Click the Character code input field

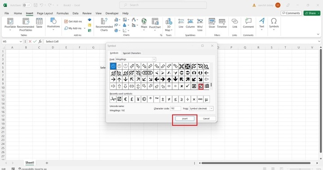tap(175, 108)
